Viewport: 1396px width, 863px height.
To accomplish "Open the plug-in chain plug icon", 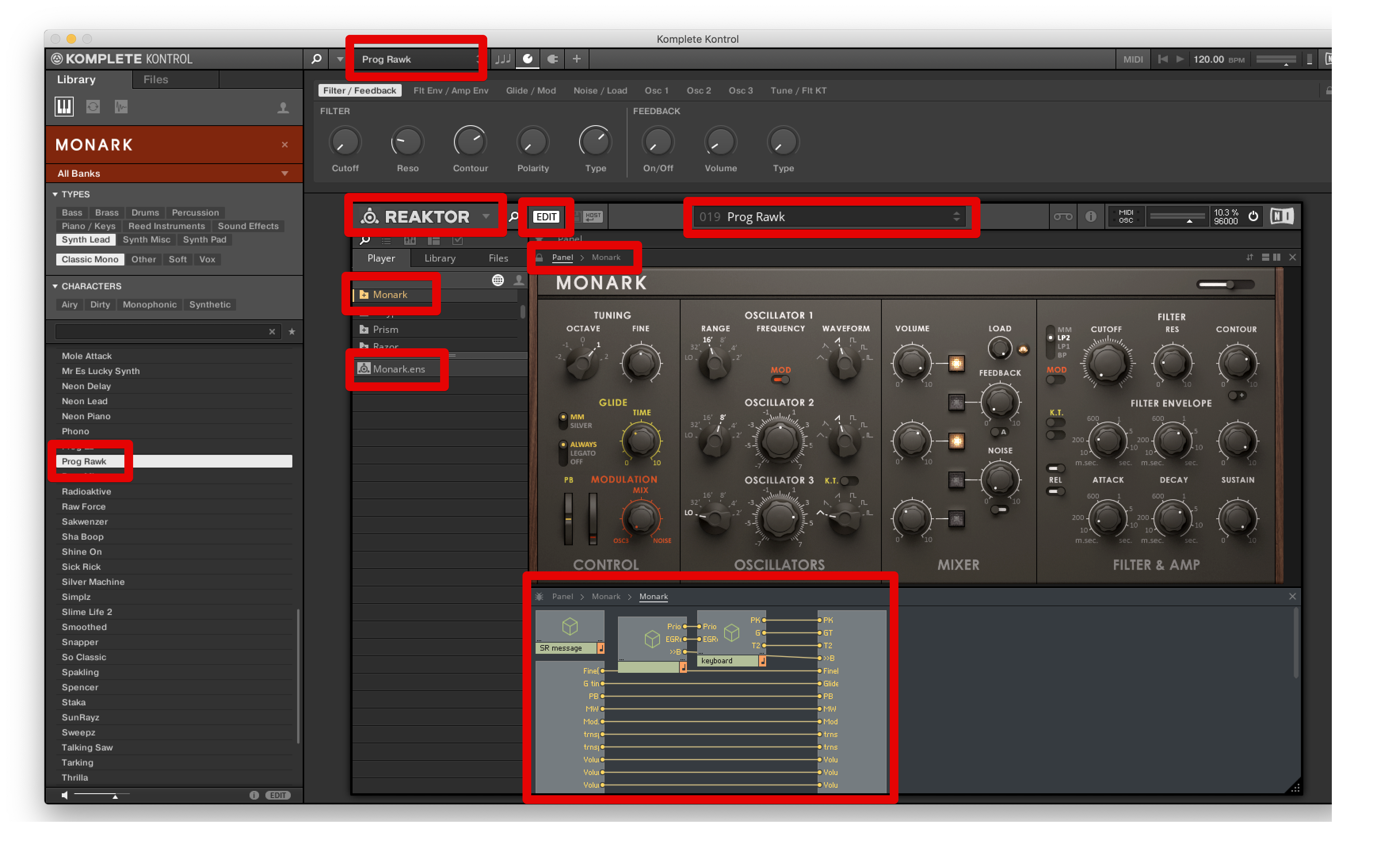I will pyautogui.click(x=552, y=59).
